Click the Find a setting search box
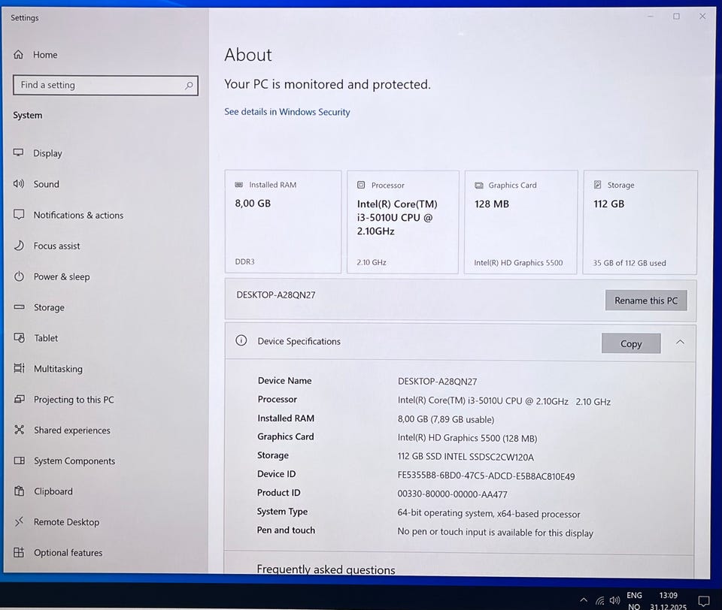The height and width of the screenshot is (610, 722). pos(105,86)
